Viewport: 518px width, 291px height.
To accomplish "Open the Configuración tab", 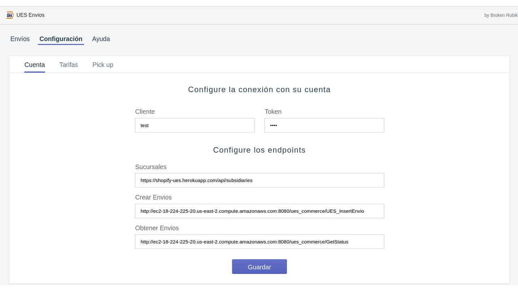I will click(61, 39).
